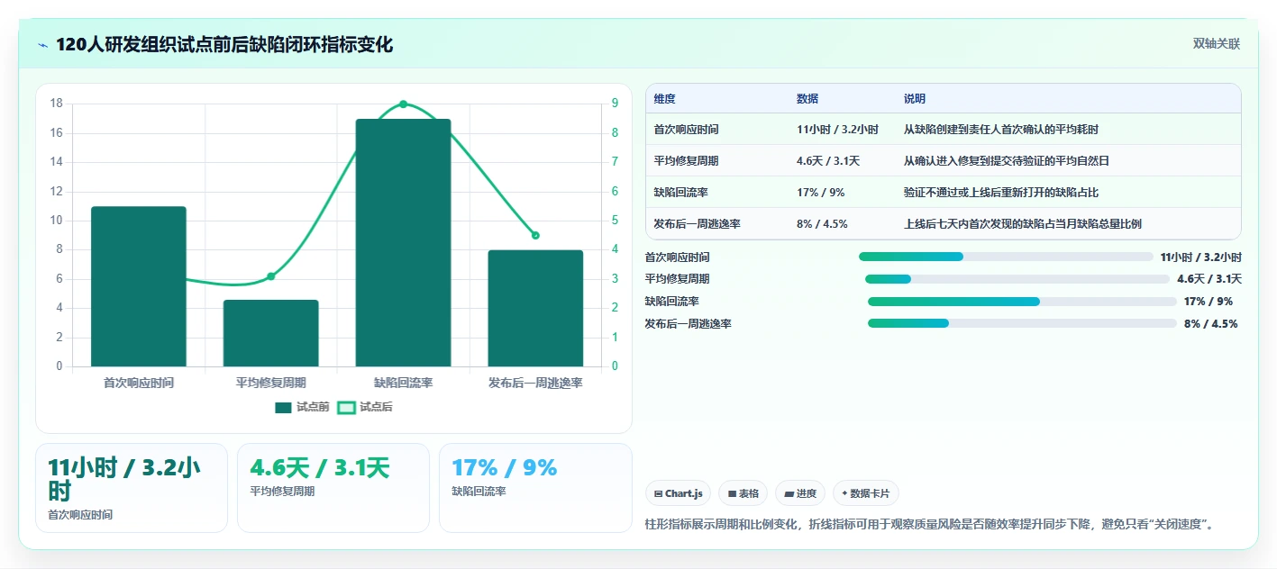Click the 首次响应时间 bar in chart
1277x569 pixels.
(139, 286)
